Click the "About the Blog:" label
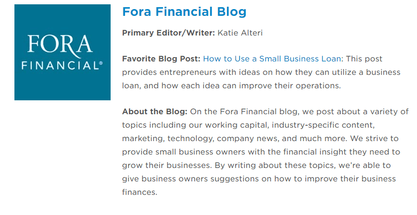The width and height of the screenshot is (417, 215). [154, 112]
